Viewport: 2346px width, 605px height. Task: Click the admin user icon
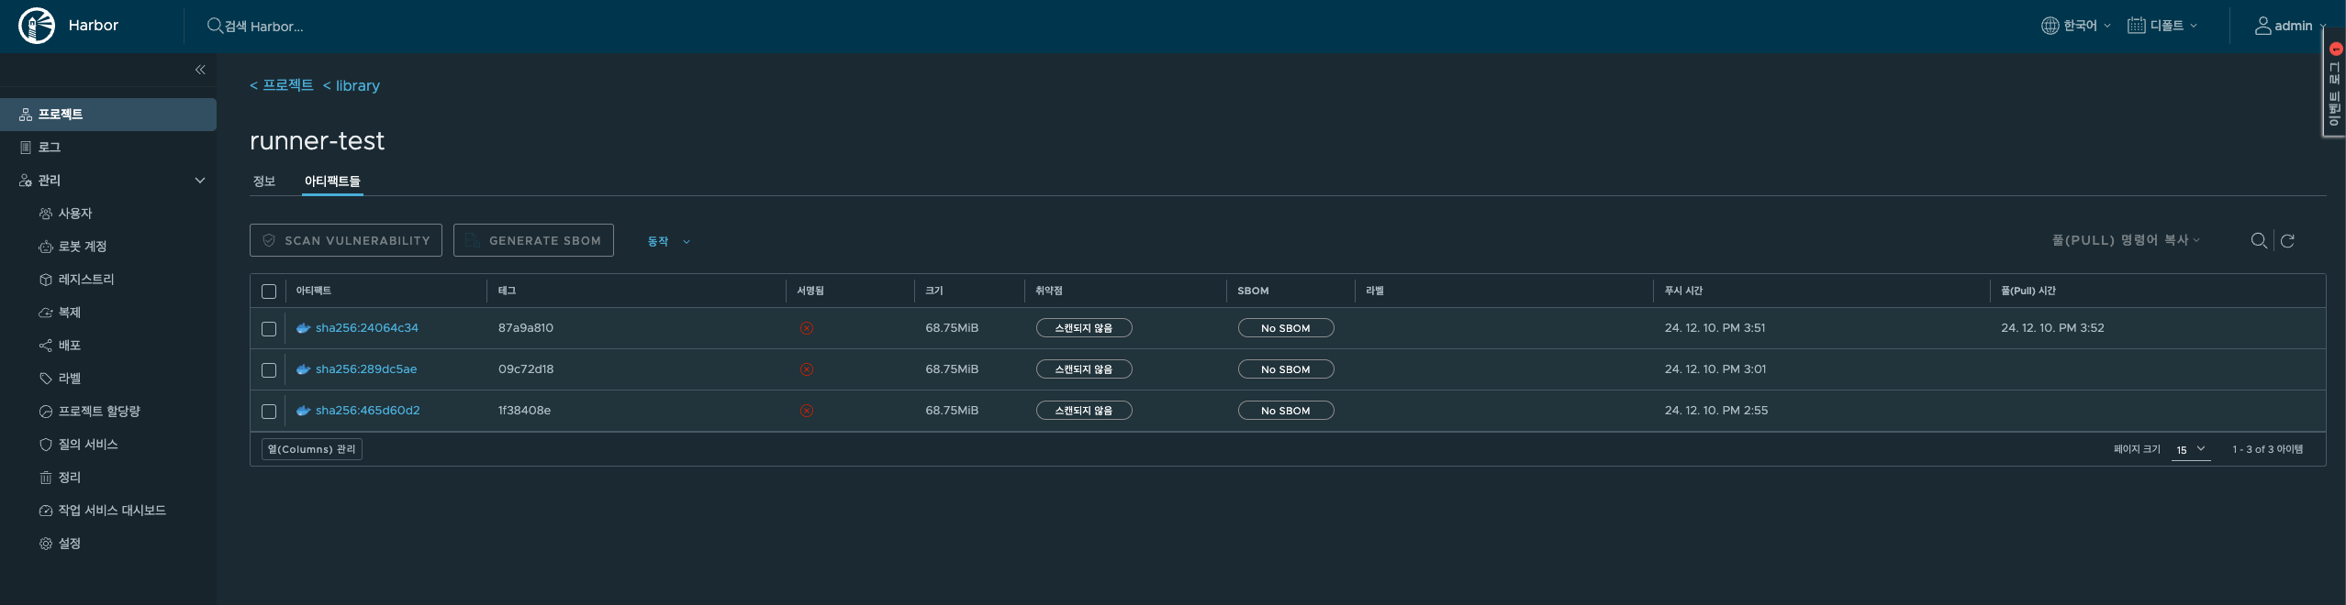[2262, 26]
